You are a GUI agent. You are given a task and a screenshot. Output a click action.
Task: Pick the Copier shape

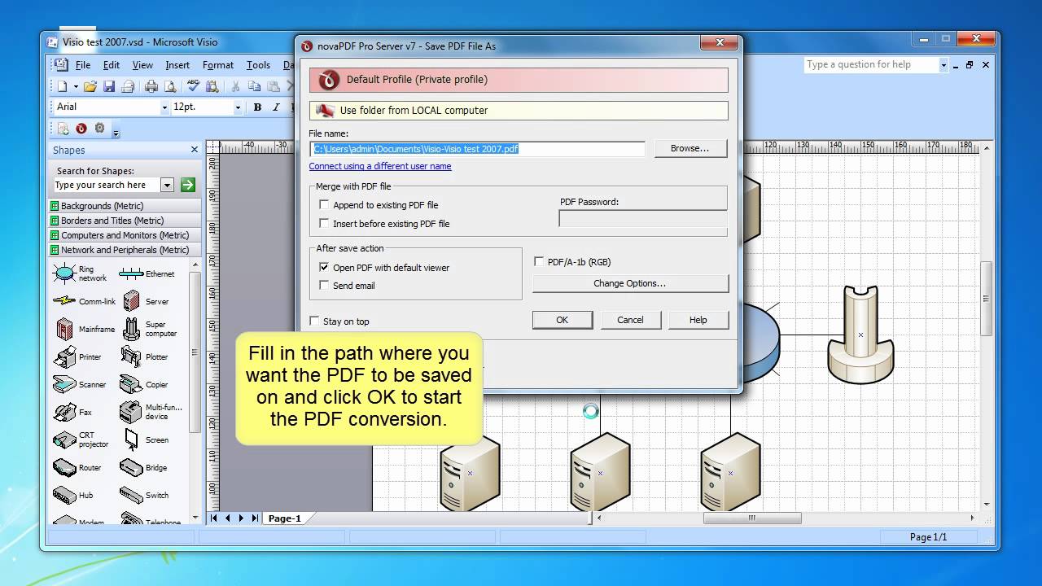[144, 384]
